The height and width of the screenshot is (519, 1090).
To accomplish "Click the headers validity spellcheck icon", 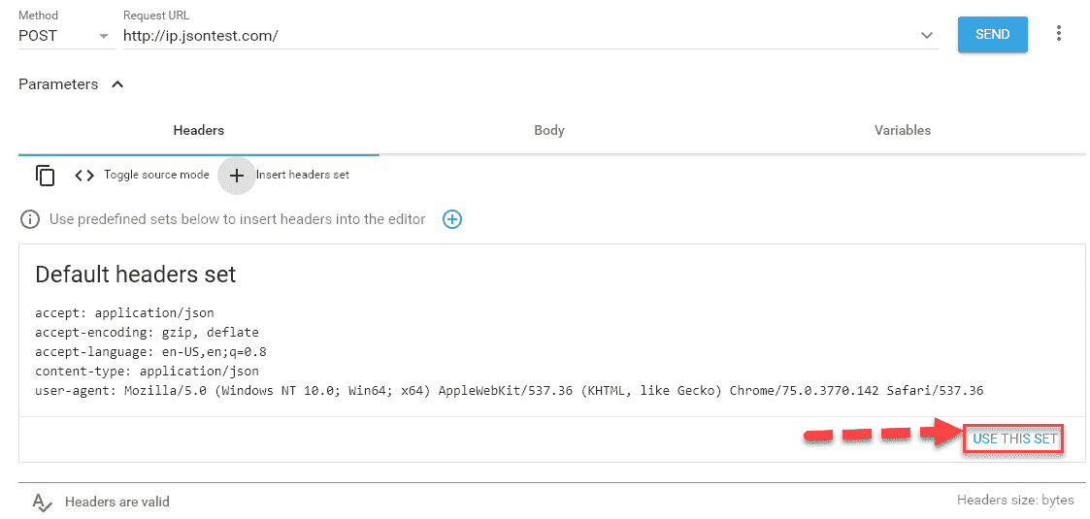I will (x=42, y=502).
